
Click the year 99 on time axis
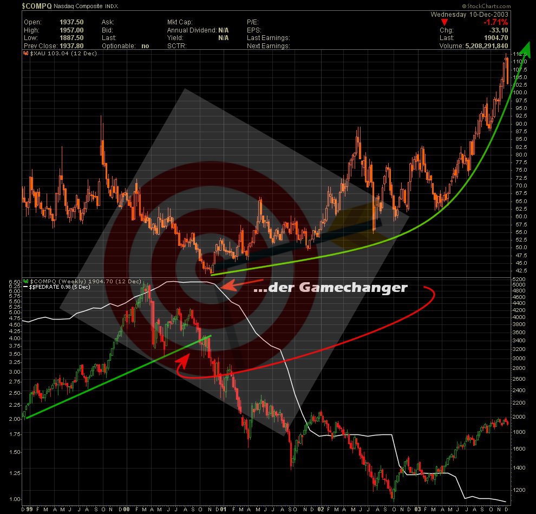(29, 509)
